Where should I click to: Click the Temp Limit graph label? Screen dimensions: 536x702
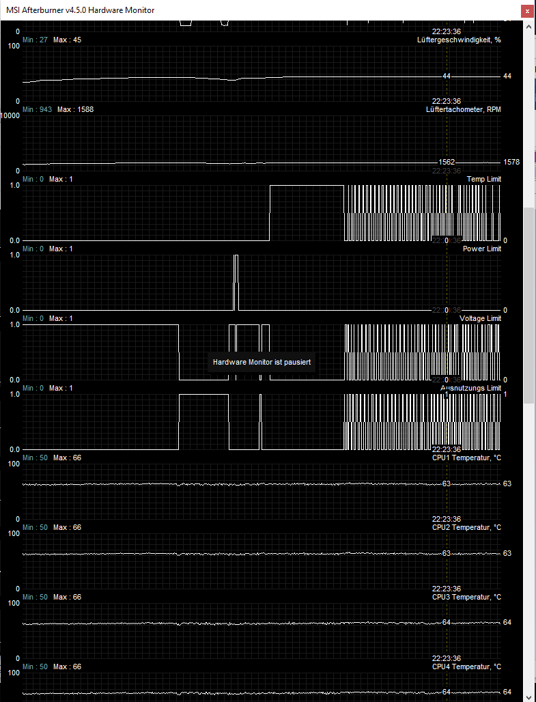pos(484,179)
